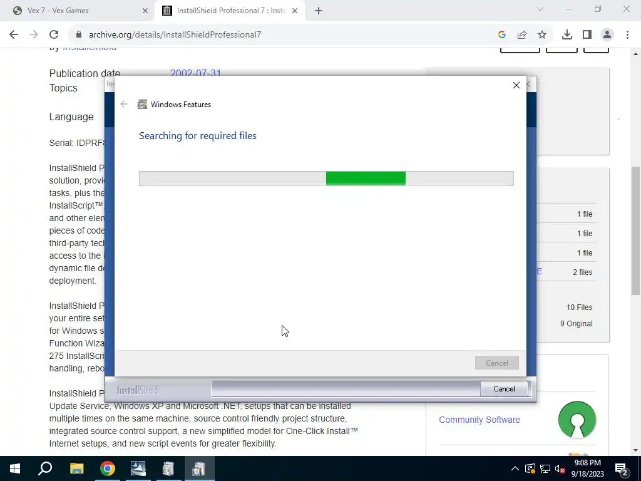Click greyed Cancel in Windows Features dialog
The width and height of the screenshot is (641, 481).
[496, 363]
